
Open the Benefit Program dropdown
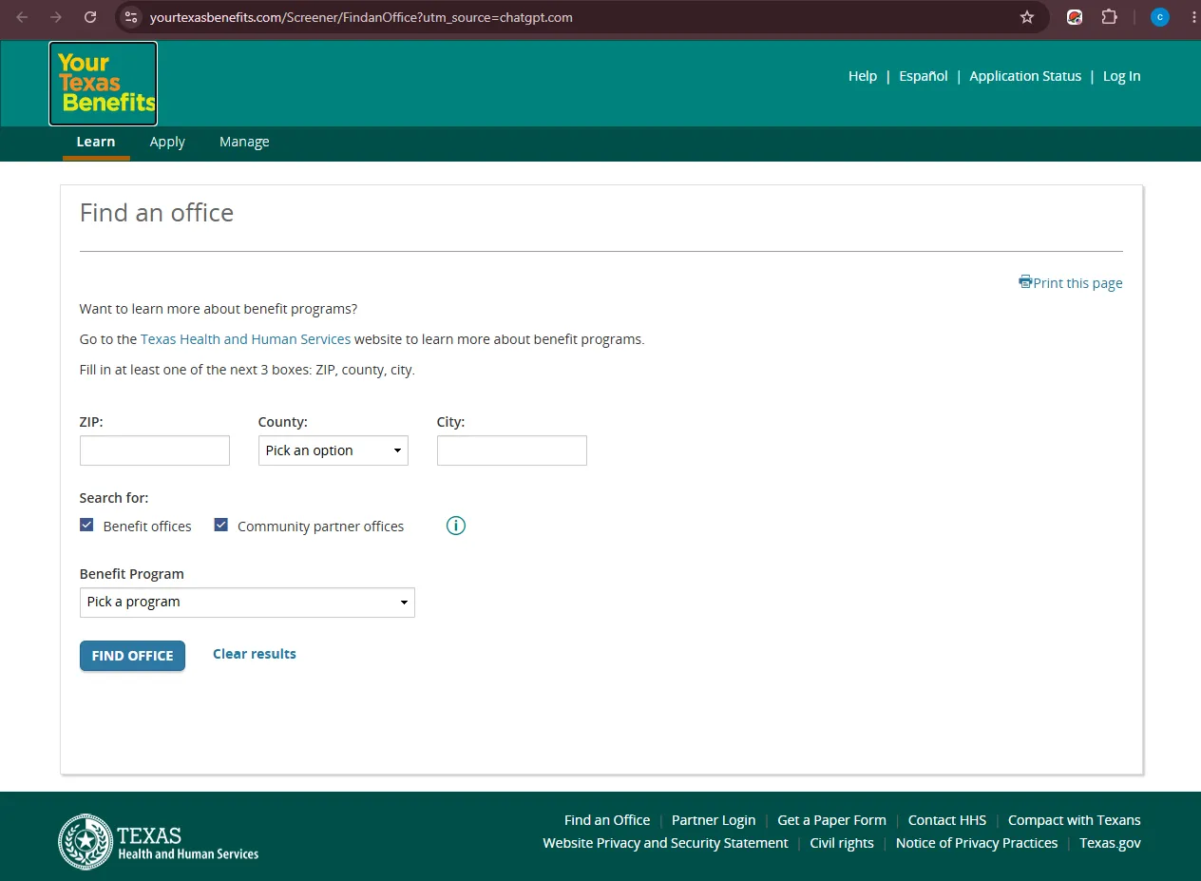(247, 603)
